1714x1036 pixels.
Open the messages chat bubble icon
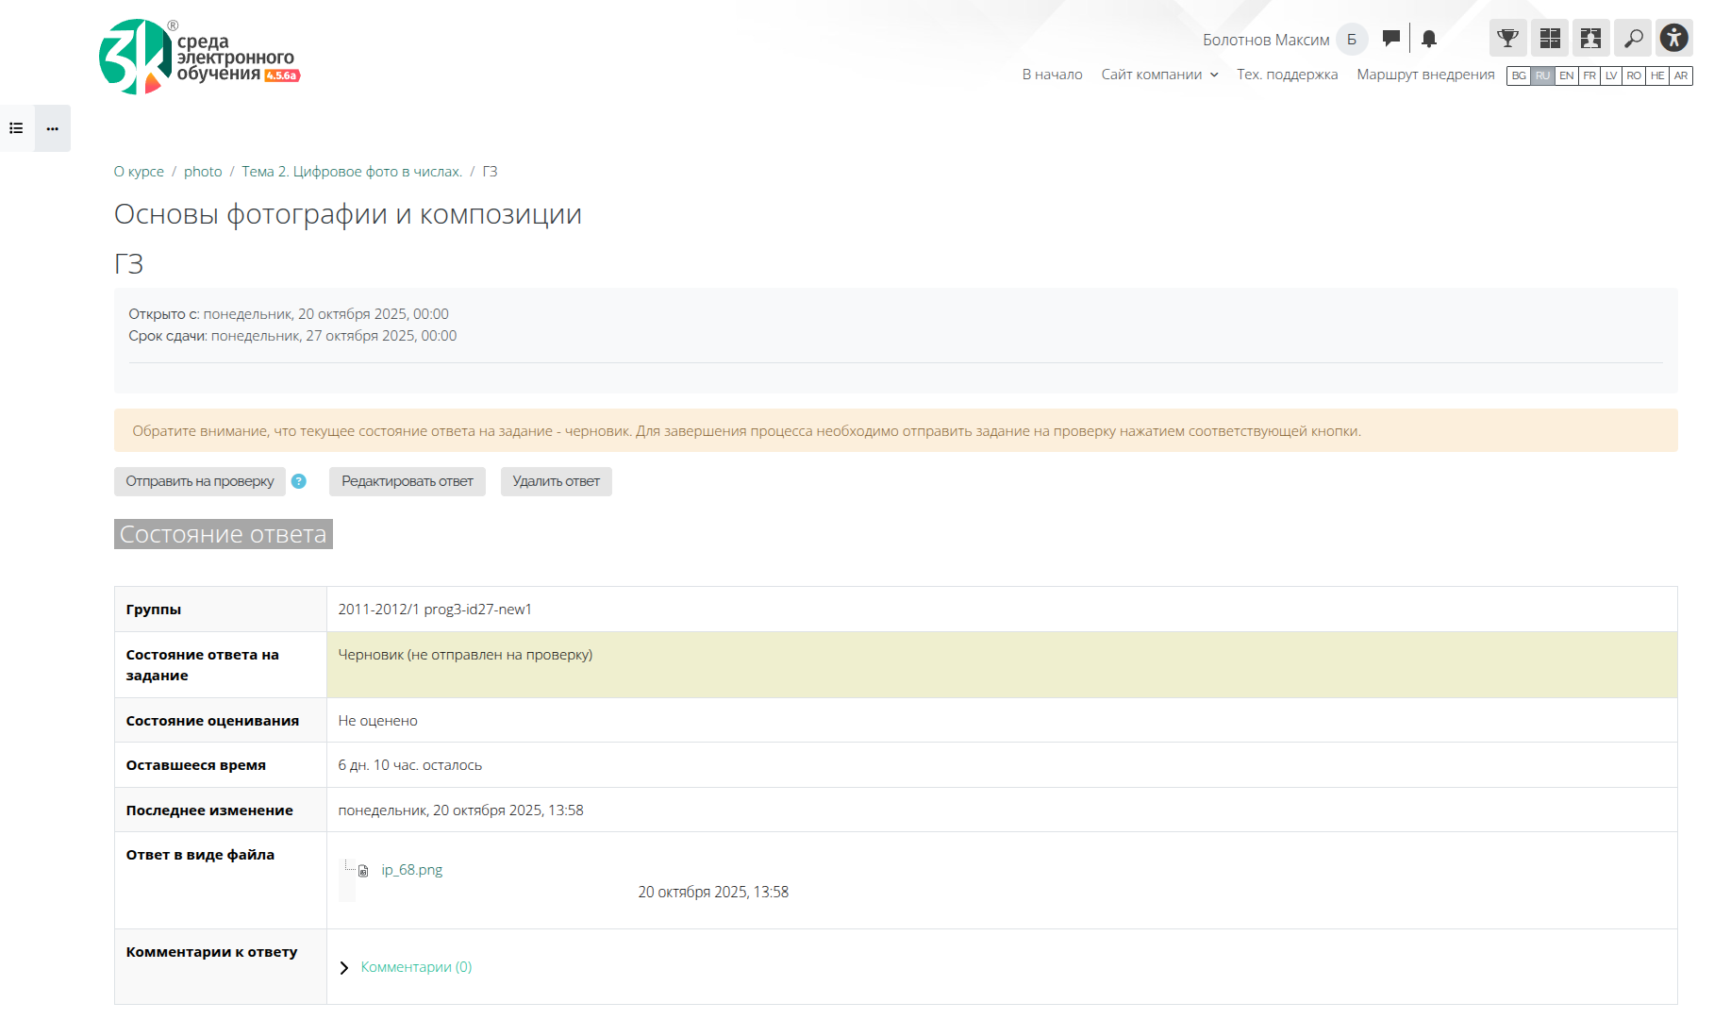(x=1390, y=39)
